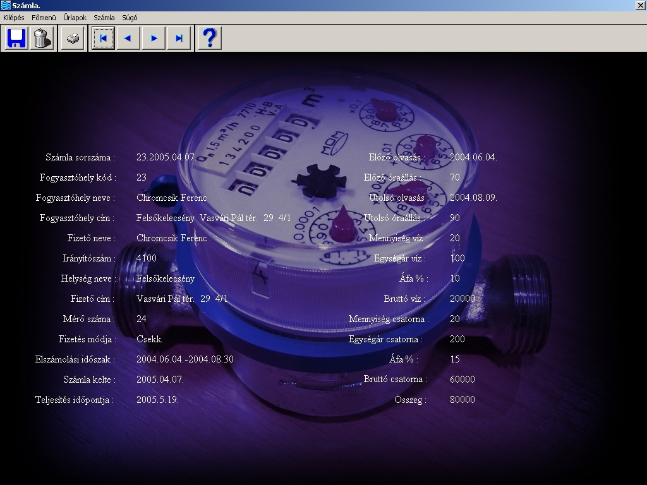Go to the next record
This screenshot has width=647, height=485.
click(x=154, y=39)
